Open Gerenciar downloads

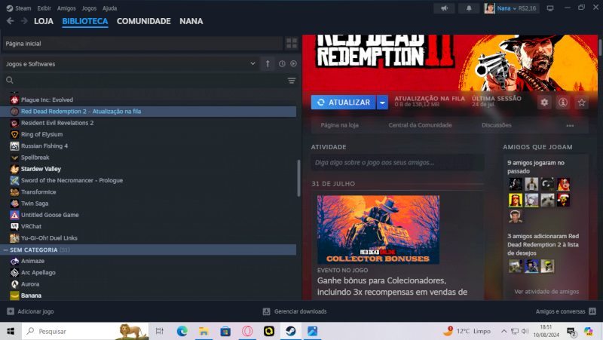point(295,311)
